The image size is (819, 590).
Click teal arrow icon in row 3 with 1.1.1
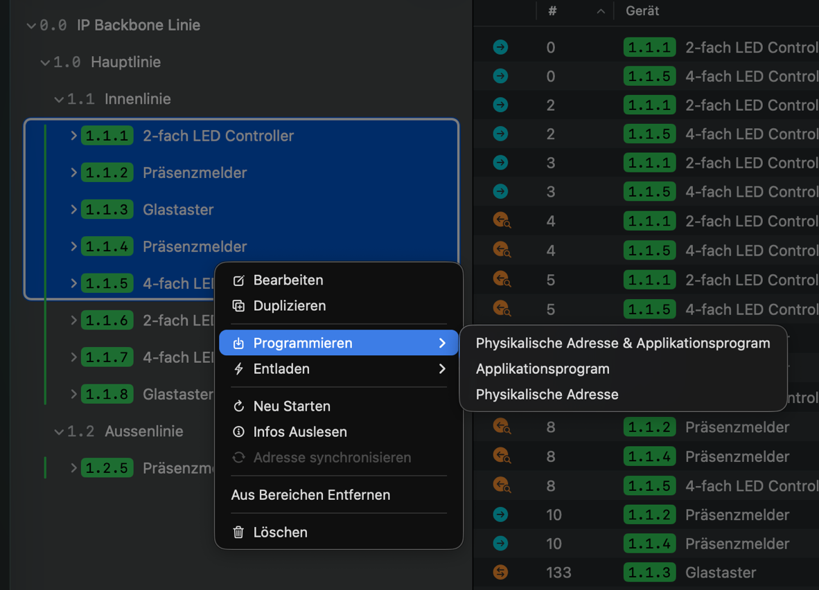[x=500, y=163]
